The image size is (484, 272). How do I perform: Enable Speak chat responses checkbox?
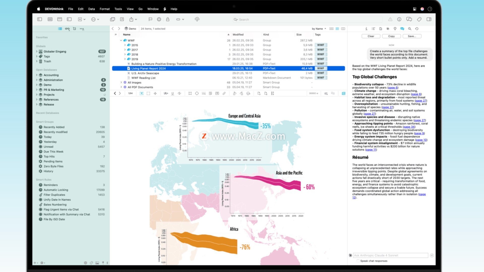pyautogui.click(x=358, y=261)
